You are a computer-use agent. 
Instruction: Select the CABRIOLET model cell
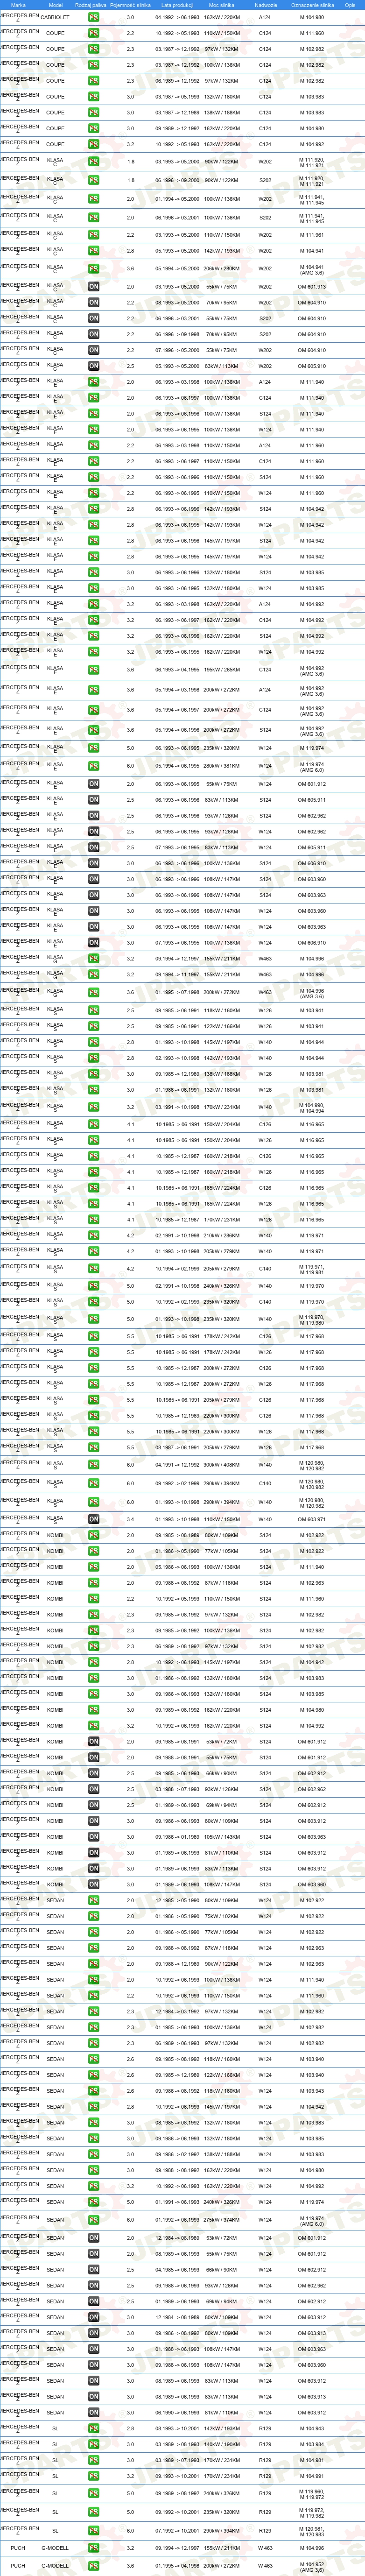pyautogui.click(x=55, y=17)
